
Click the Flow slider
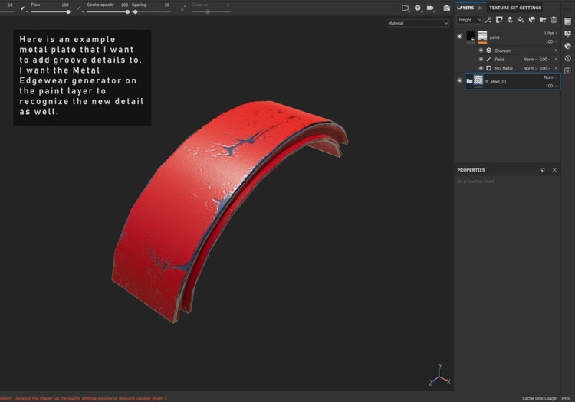pos(50,11)
